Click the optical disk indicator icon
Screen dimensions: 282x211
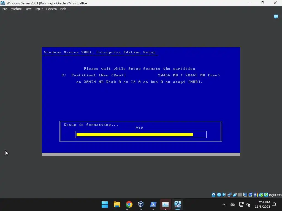pyautogui.click(x=219, y=195)
